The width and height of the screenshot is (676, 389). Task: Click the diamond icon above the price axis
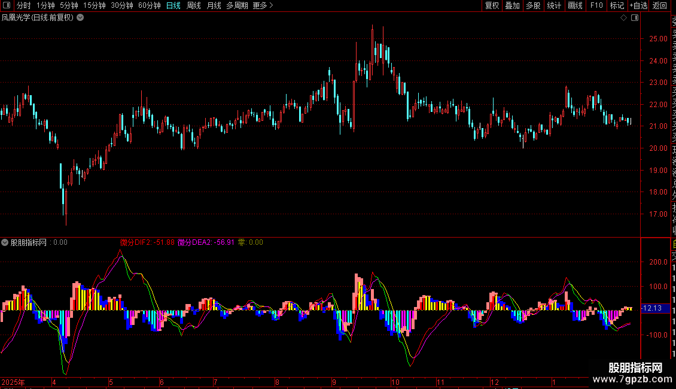(624, 18)
